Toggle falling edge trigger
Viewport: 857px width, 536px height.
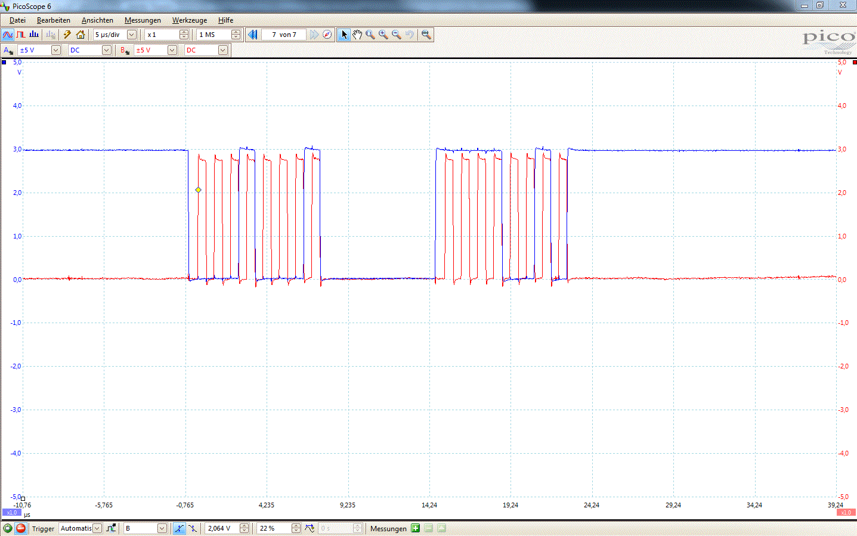[193, 528]
